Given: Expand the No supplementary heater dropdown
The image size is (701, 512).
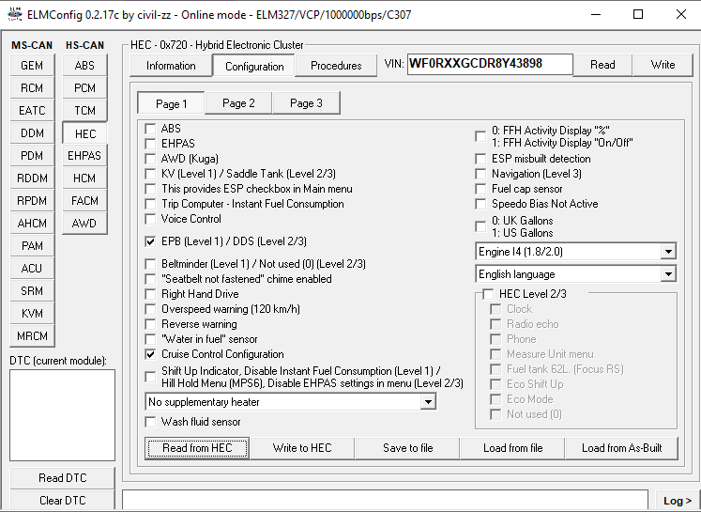Looking at the screenshot, I should (428, 402).
